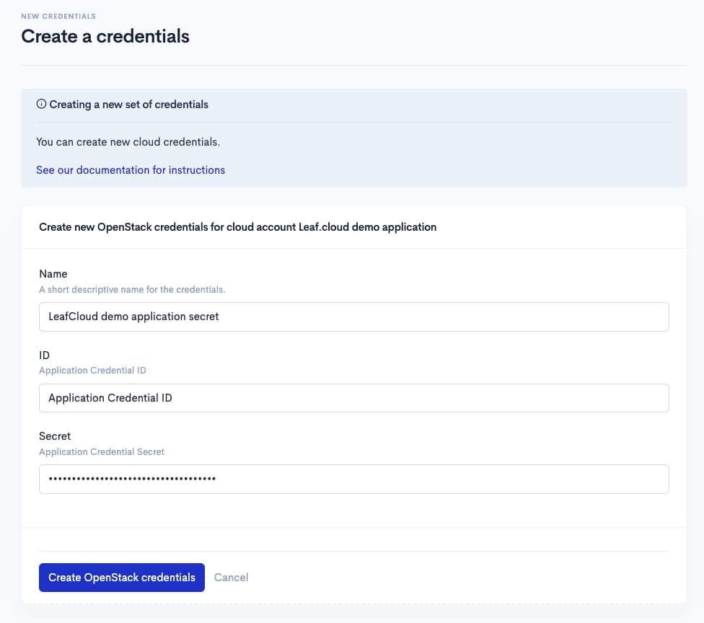The image size is (704, 623).
Task: Click the 'NEW CREDENTIALS' breadcrumb label
Action: (x=58, y=16)
